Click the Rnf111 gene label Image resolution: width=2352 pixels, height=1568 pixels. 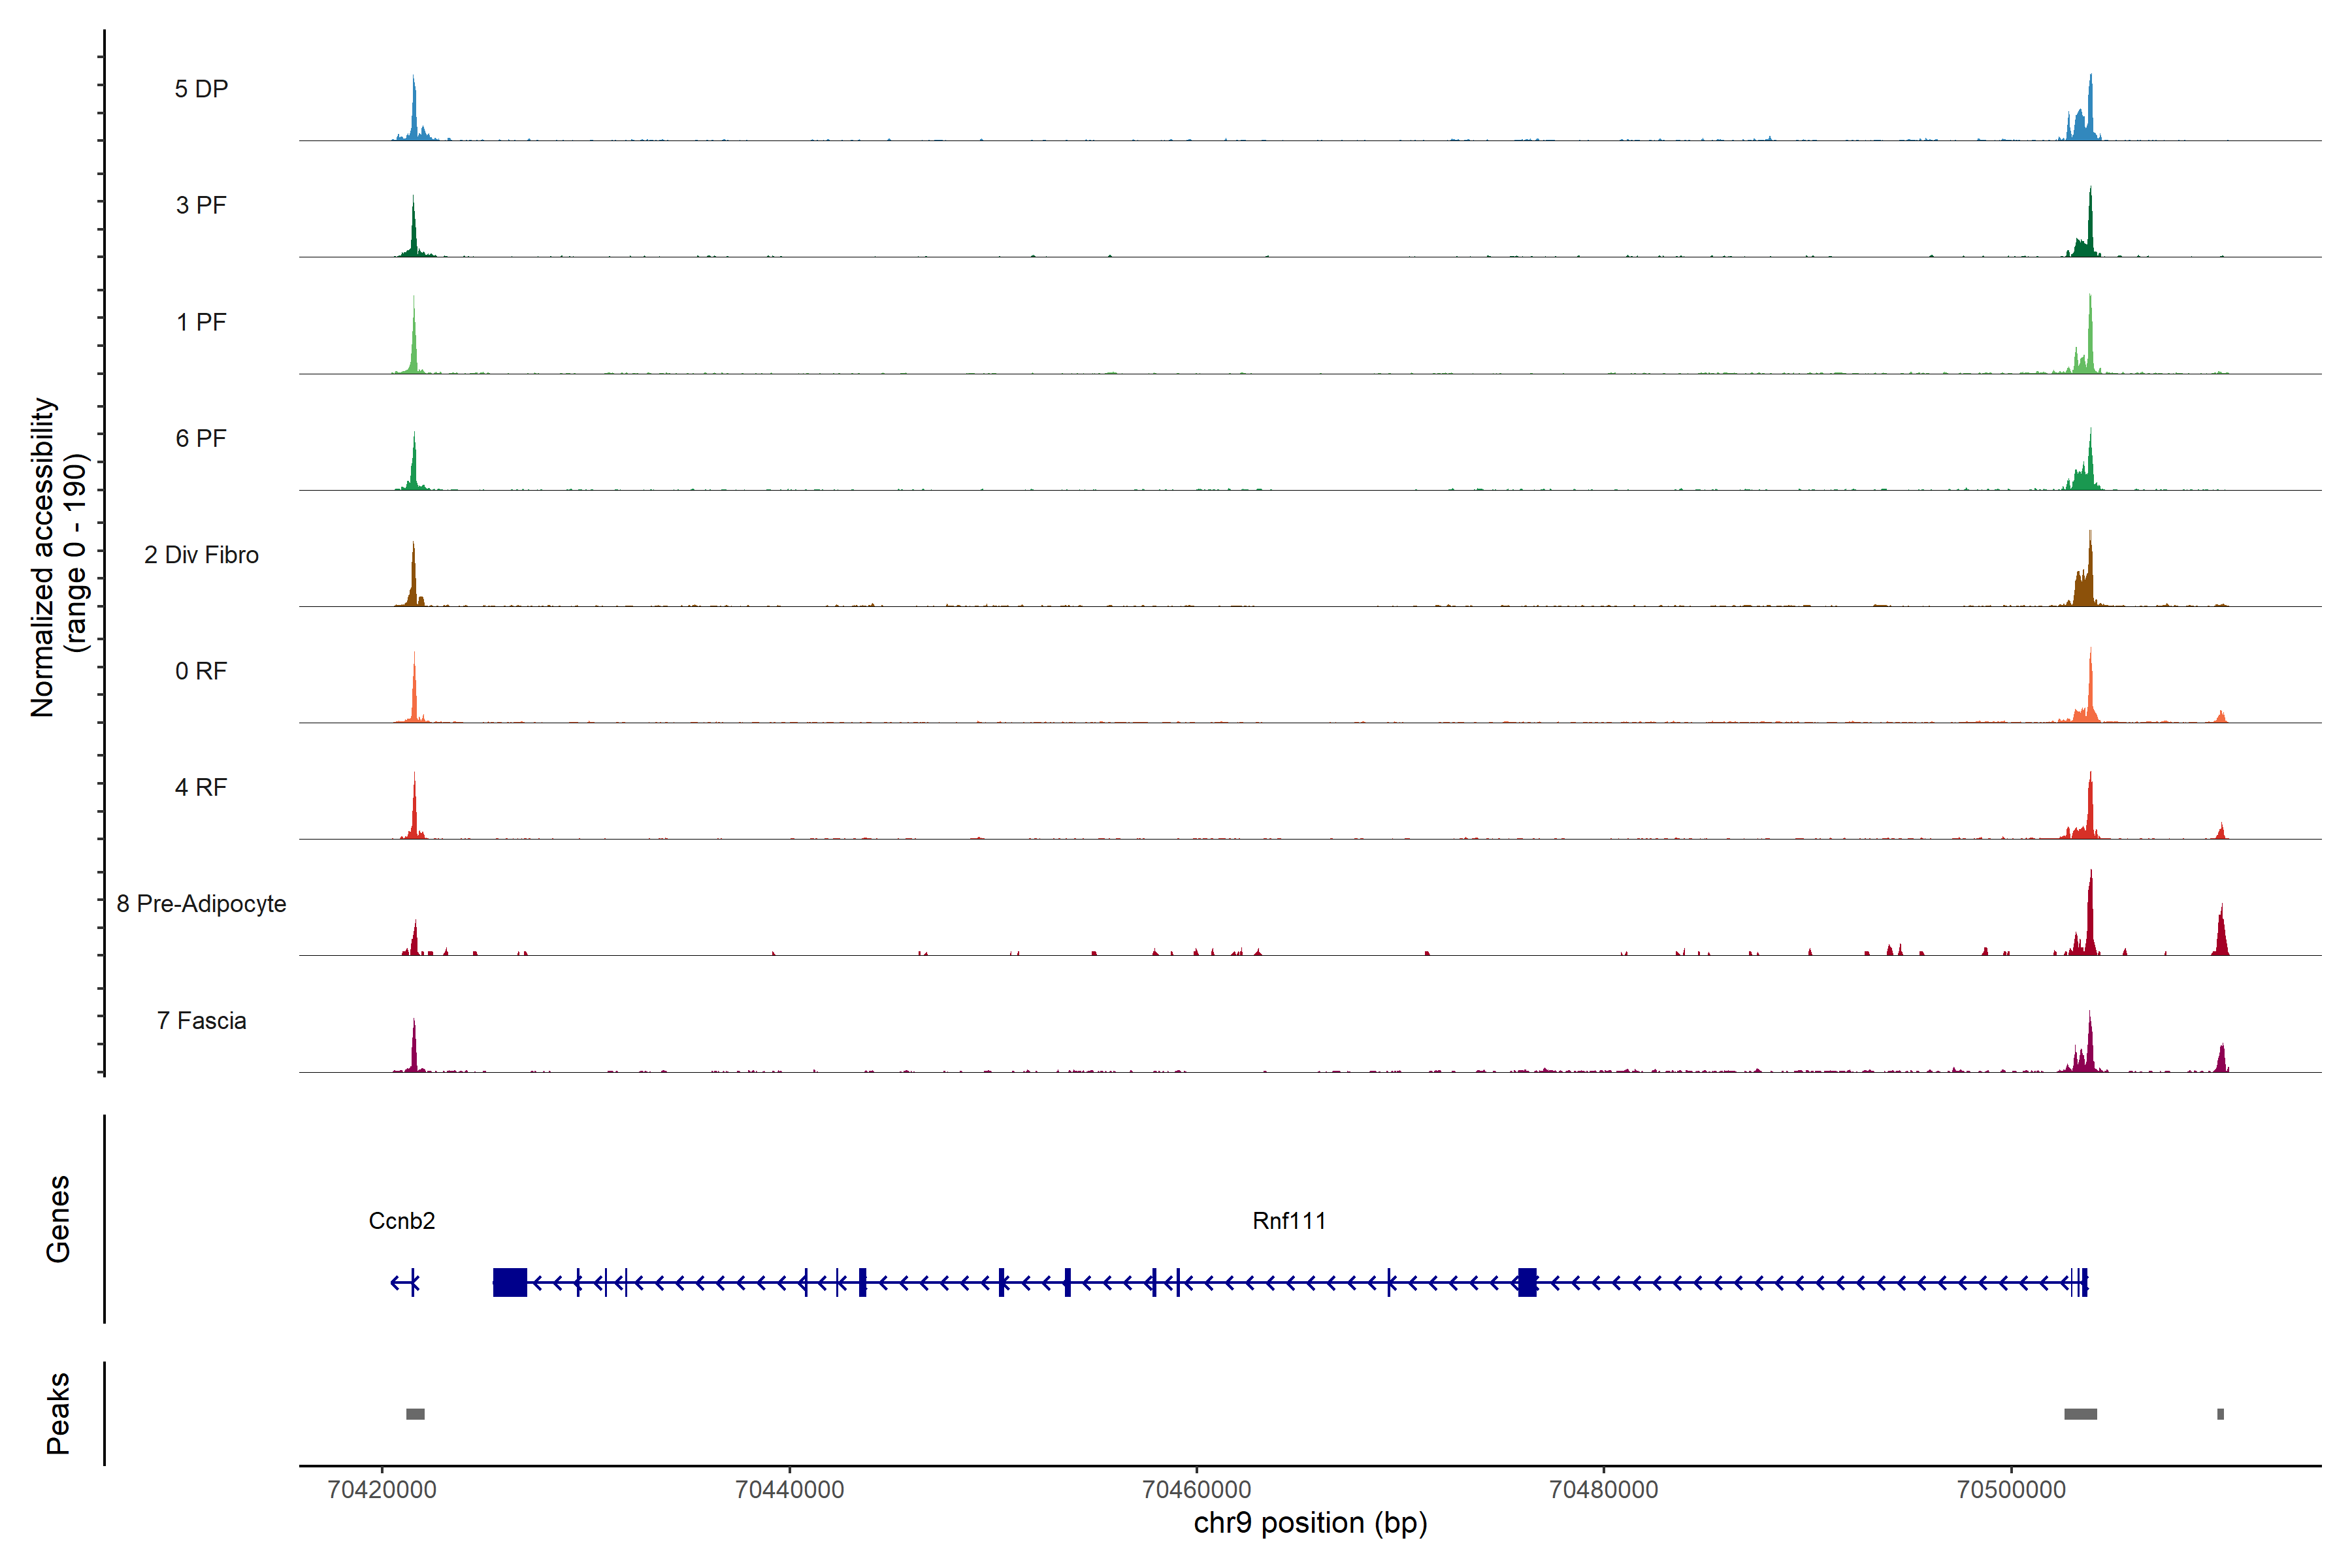click(1288, 1221)
